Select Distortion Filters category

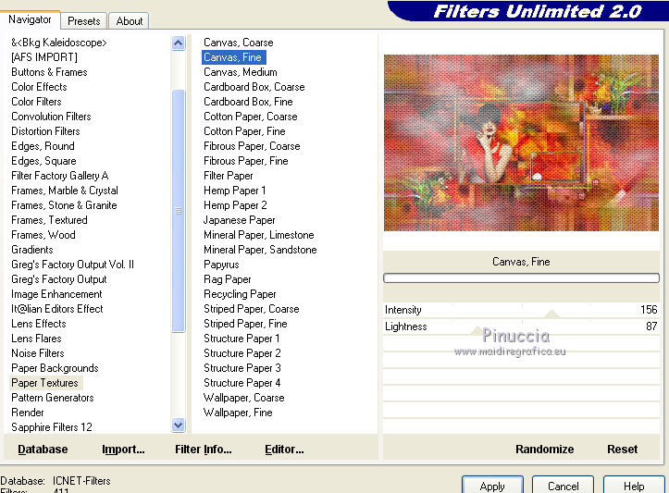tap(45, 131)
